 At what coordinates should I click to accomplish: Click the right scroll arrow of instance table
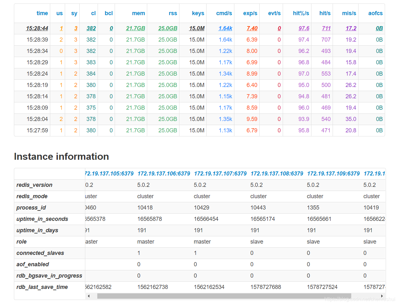[382, 296]
